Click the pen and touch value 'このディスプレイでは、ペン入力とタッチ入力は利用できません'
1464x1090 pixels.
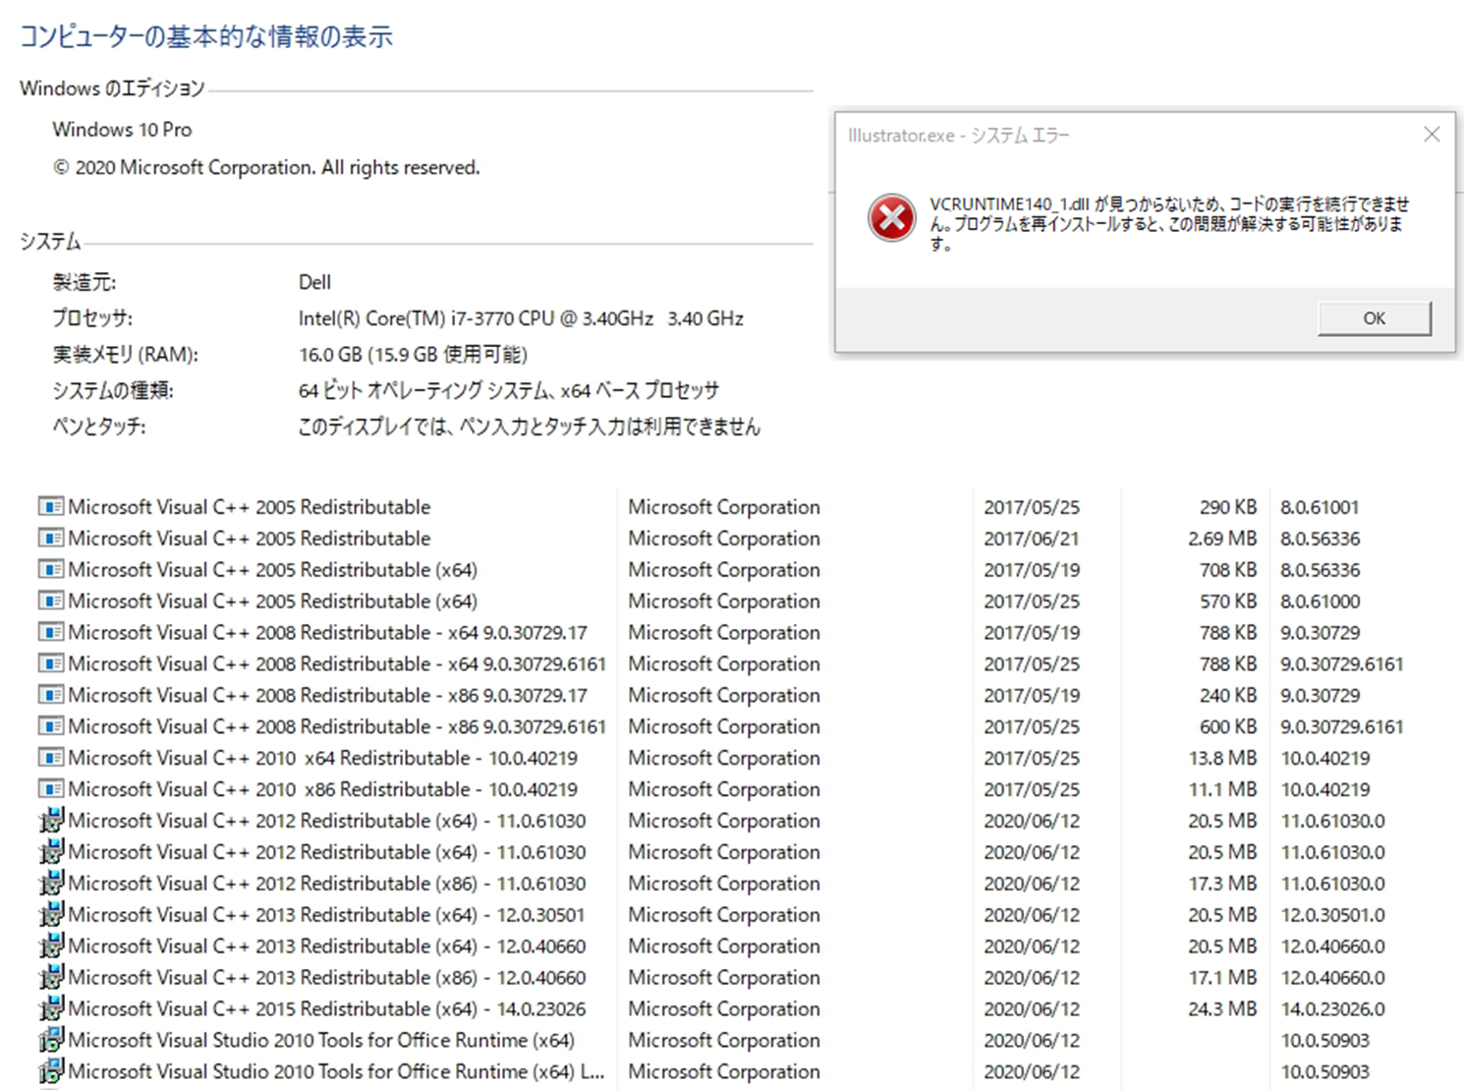(530, 428)
